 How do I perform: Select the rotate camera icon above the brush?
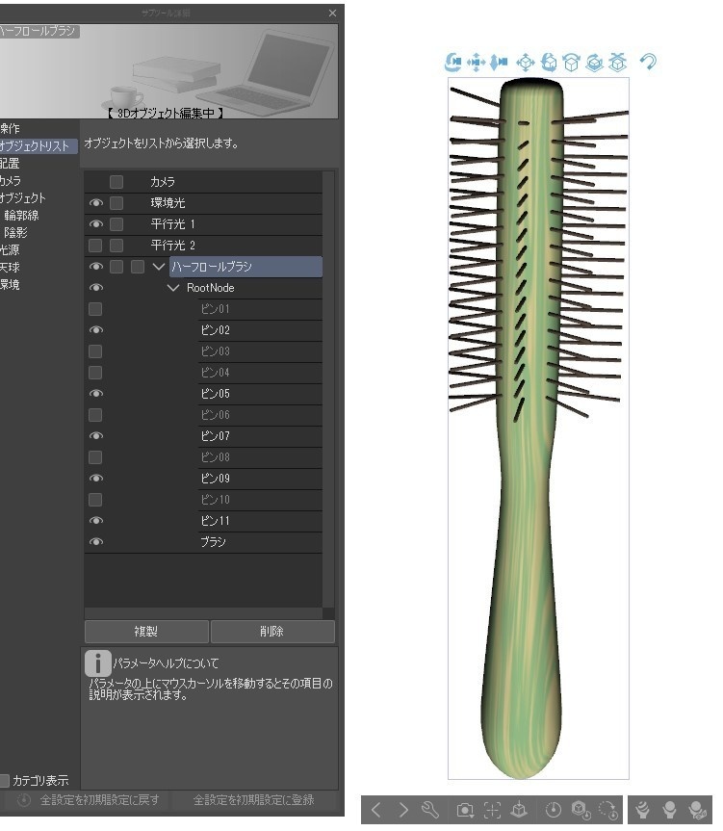(452, 62)
